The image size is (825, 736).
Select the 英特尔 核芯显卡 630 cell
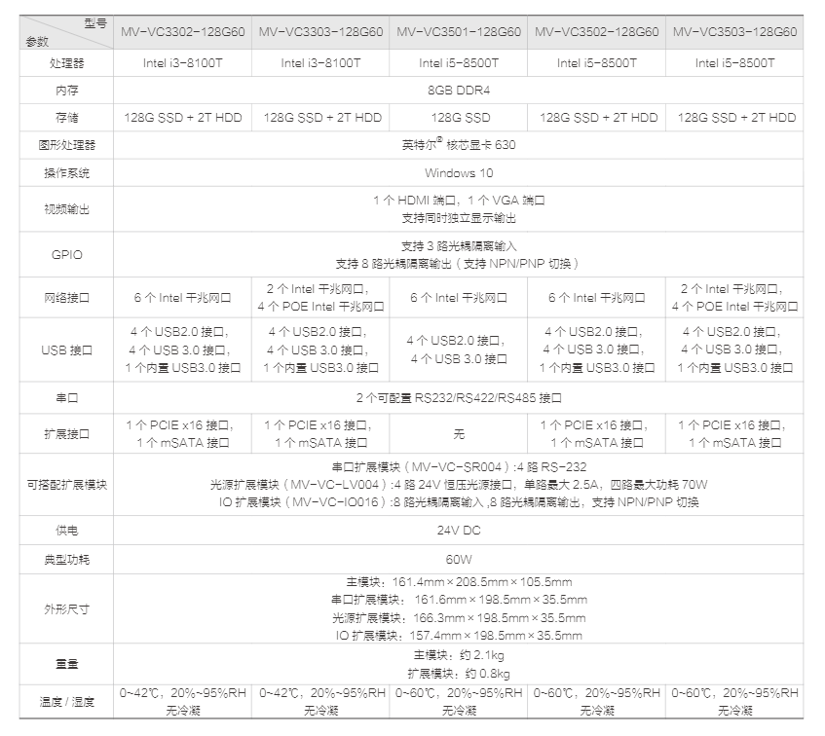pos(459,145)
